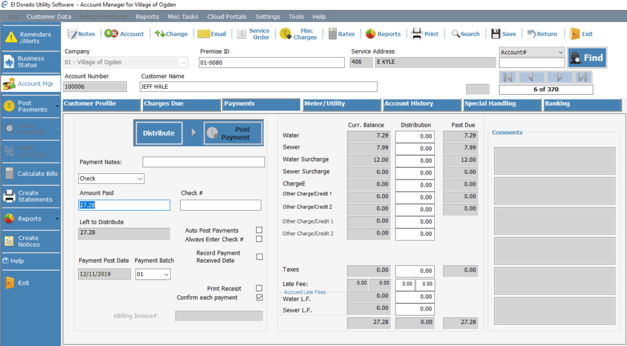Viewport: 627px width, 346px height.
Task: Click the Water distribution amount field
Action: [x=415, y=137]
